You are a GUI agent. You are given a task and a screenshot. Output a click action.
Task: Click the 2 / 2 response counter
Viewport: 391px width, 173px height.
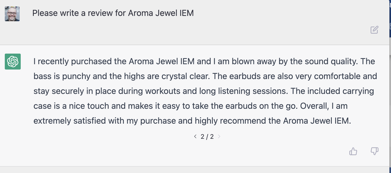pos(207,137)
